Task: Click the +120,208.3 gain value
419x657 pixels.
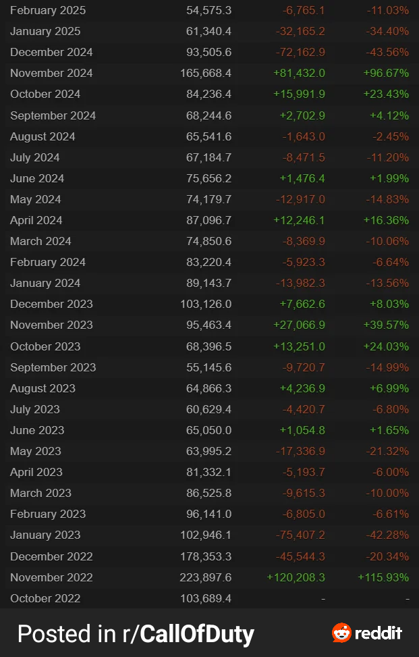Action: (x=296, y=577)
